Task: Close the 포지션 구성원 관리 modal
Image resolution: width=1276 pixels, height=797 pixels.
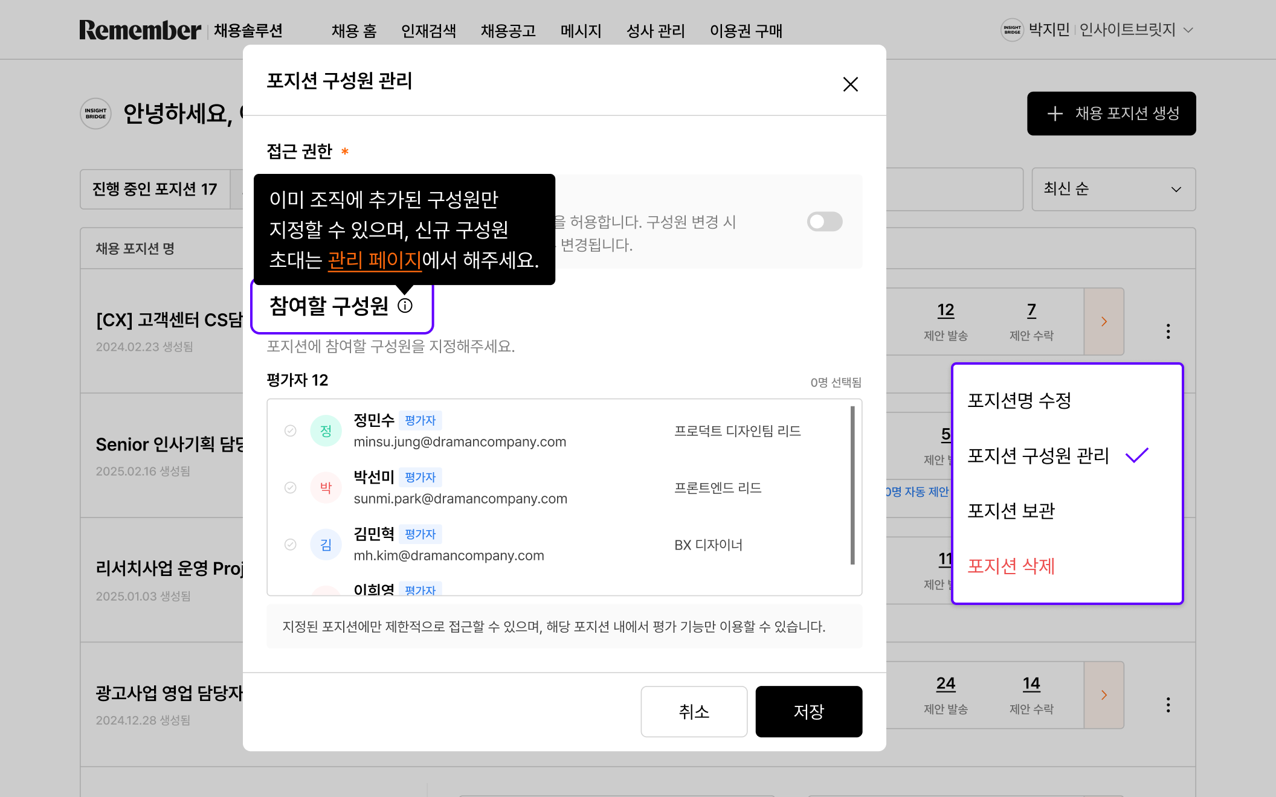Action: pos(850,84)
